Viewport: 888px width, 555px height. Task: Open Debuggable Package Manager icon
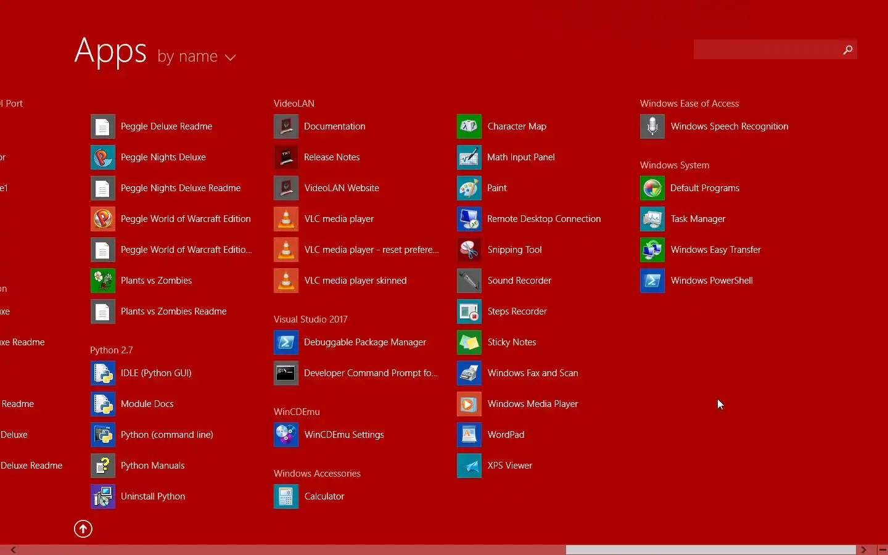[286, 342]
